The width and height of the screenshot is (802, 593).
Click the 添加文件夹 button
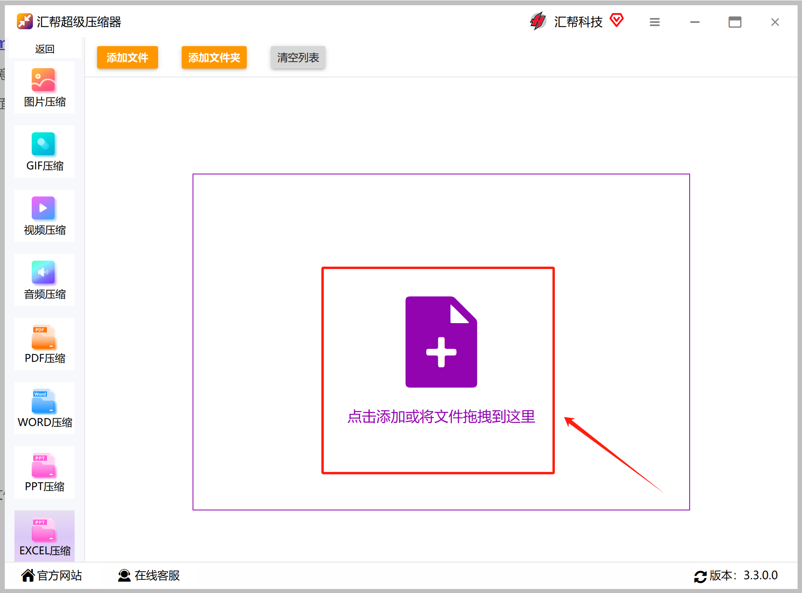click(x=214, y=57)
